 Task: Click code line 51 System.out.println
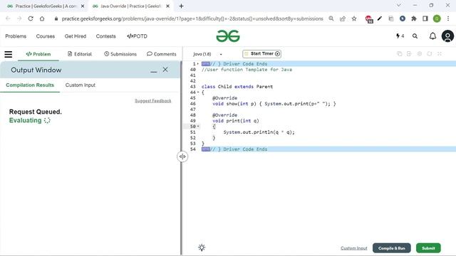(259, 132)
